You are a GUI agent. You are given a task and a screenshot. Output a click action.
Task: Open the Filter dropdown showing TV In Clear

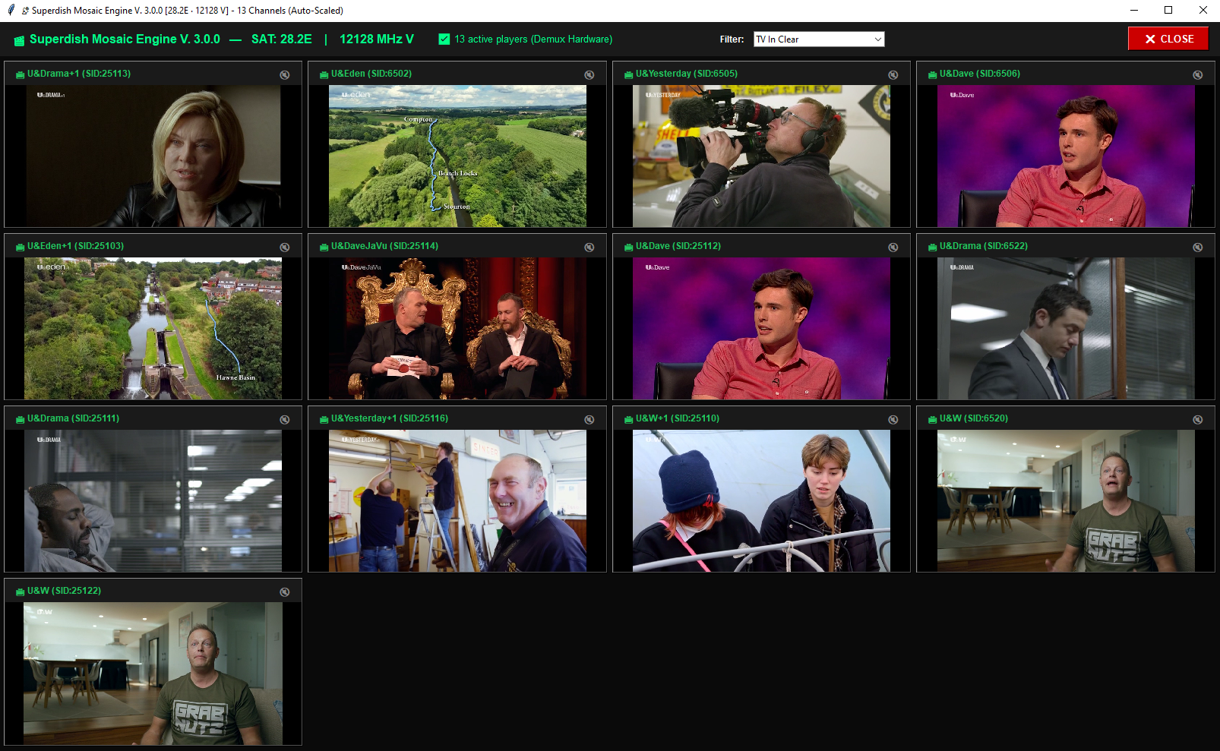[819, 39]
